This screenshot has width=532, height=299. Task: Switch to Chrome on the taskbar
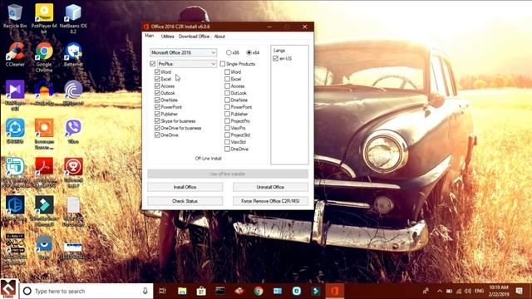pyautogui.click(x=259, y=291)
